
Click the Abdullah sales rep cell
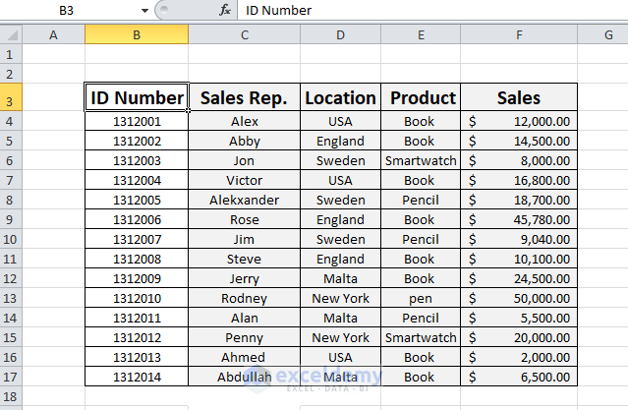click(x=245, y=377)
